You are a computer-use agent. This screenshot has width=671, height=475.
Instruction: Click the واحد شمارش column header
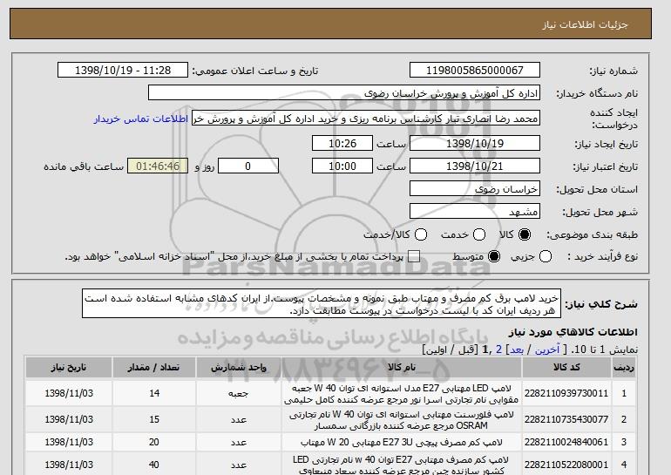pyautogui.click(x=239, y=368)
